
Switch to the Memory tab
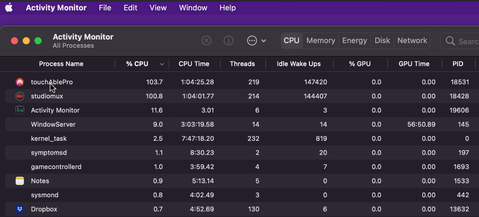[x=320, y=41]
